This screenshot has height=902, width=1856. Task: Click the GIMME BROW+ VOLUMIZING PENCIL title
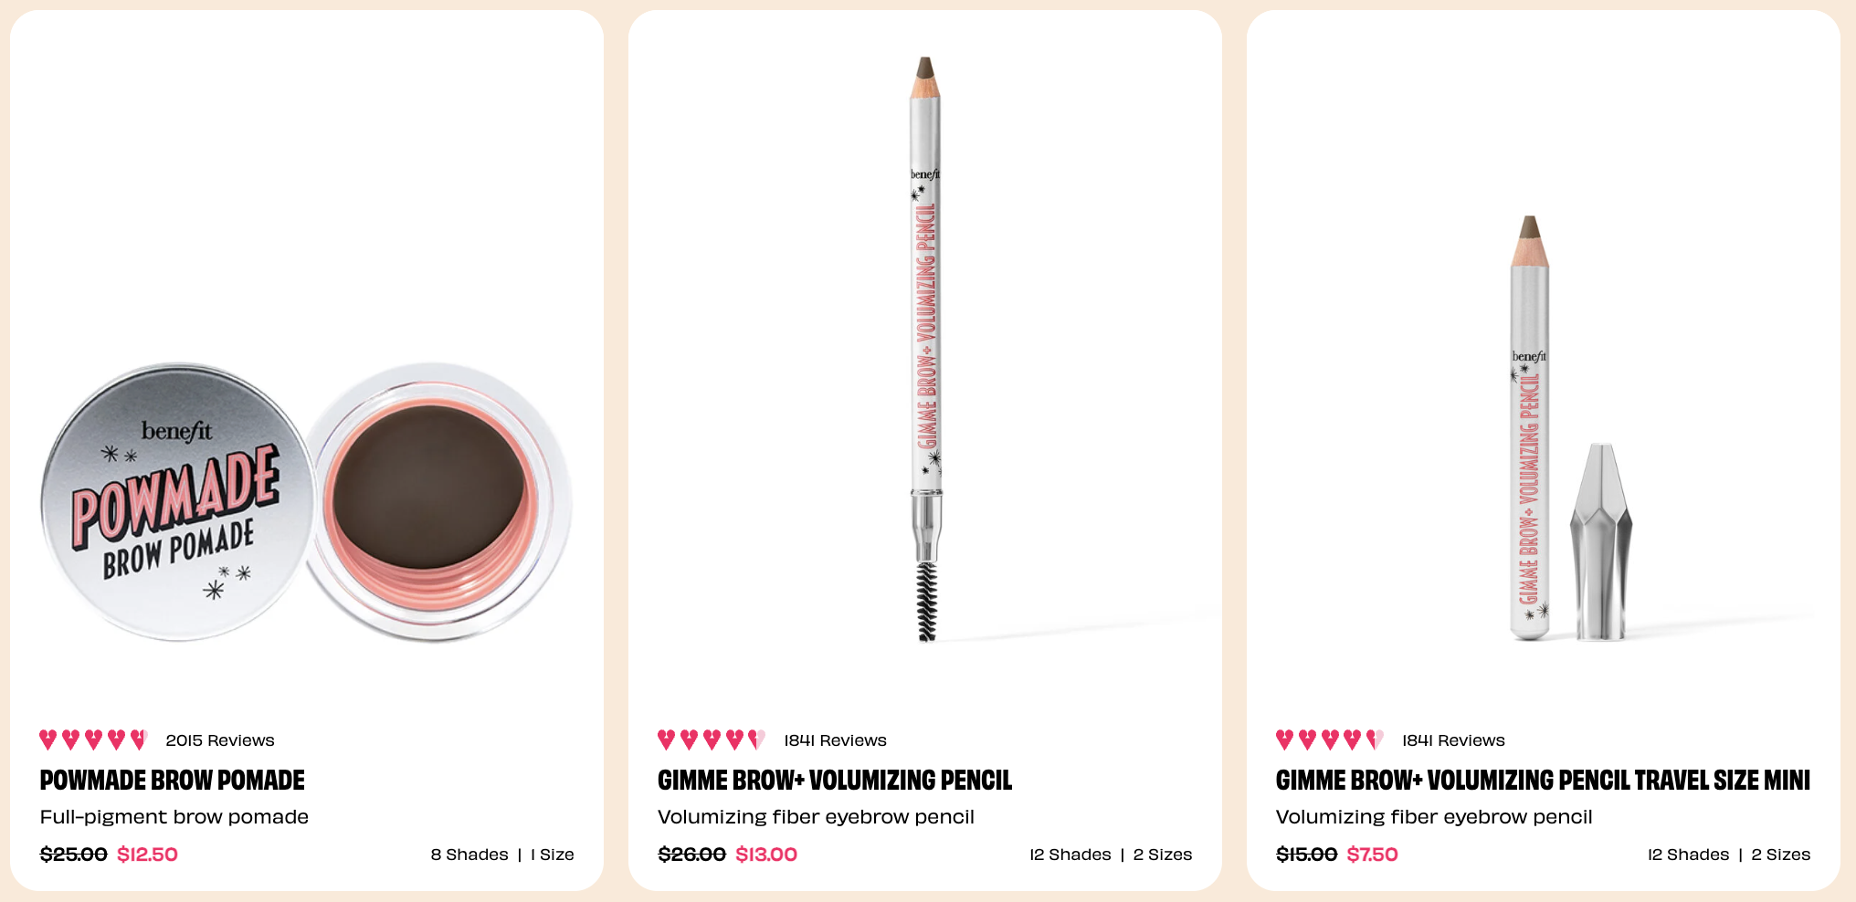pyautogui.click(x=835, y=781)
